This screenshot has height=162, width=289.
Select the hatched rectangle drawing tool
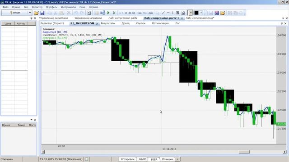pos(177,13)
